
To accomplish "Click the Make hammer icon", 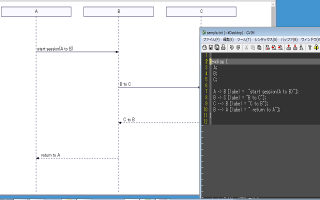I will click(x=310, y=47).
